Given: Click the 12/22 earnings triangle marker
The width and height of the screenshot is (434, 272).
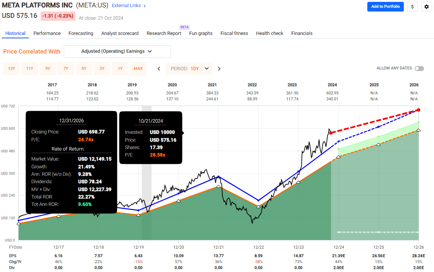Looking at the screenshot, I should coord(259,206).
